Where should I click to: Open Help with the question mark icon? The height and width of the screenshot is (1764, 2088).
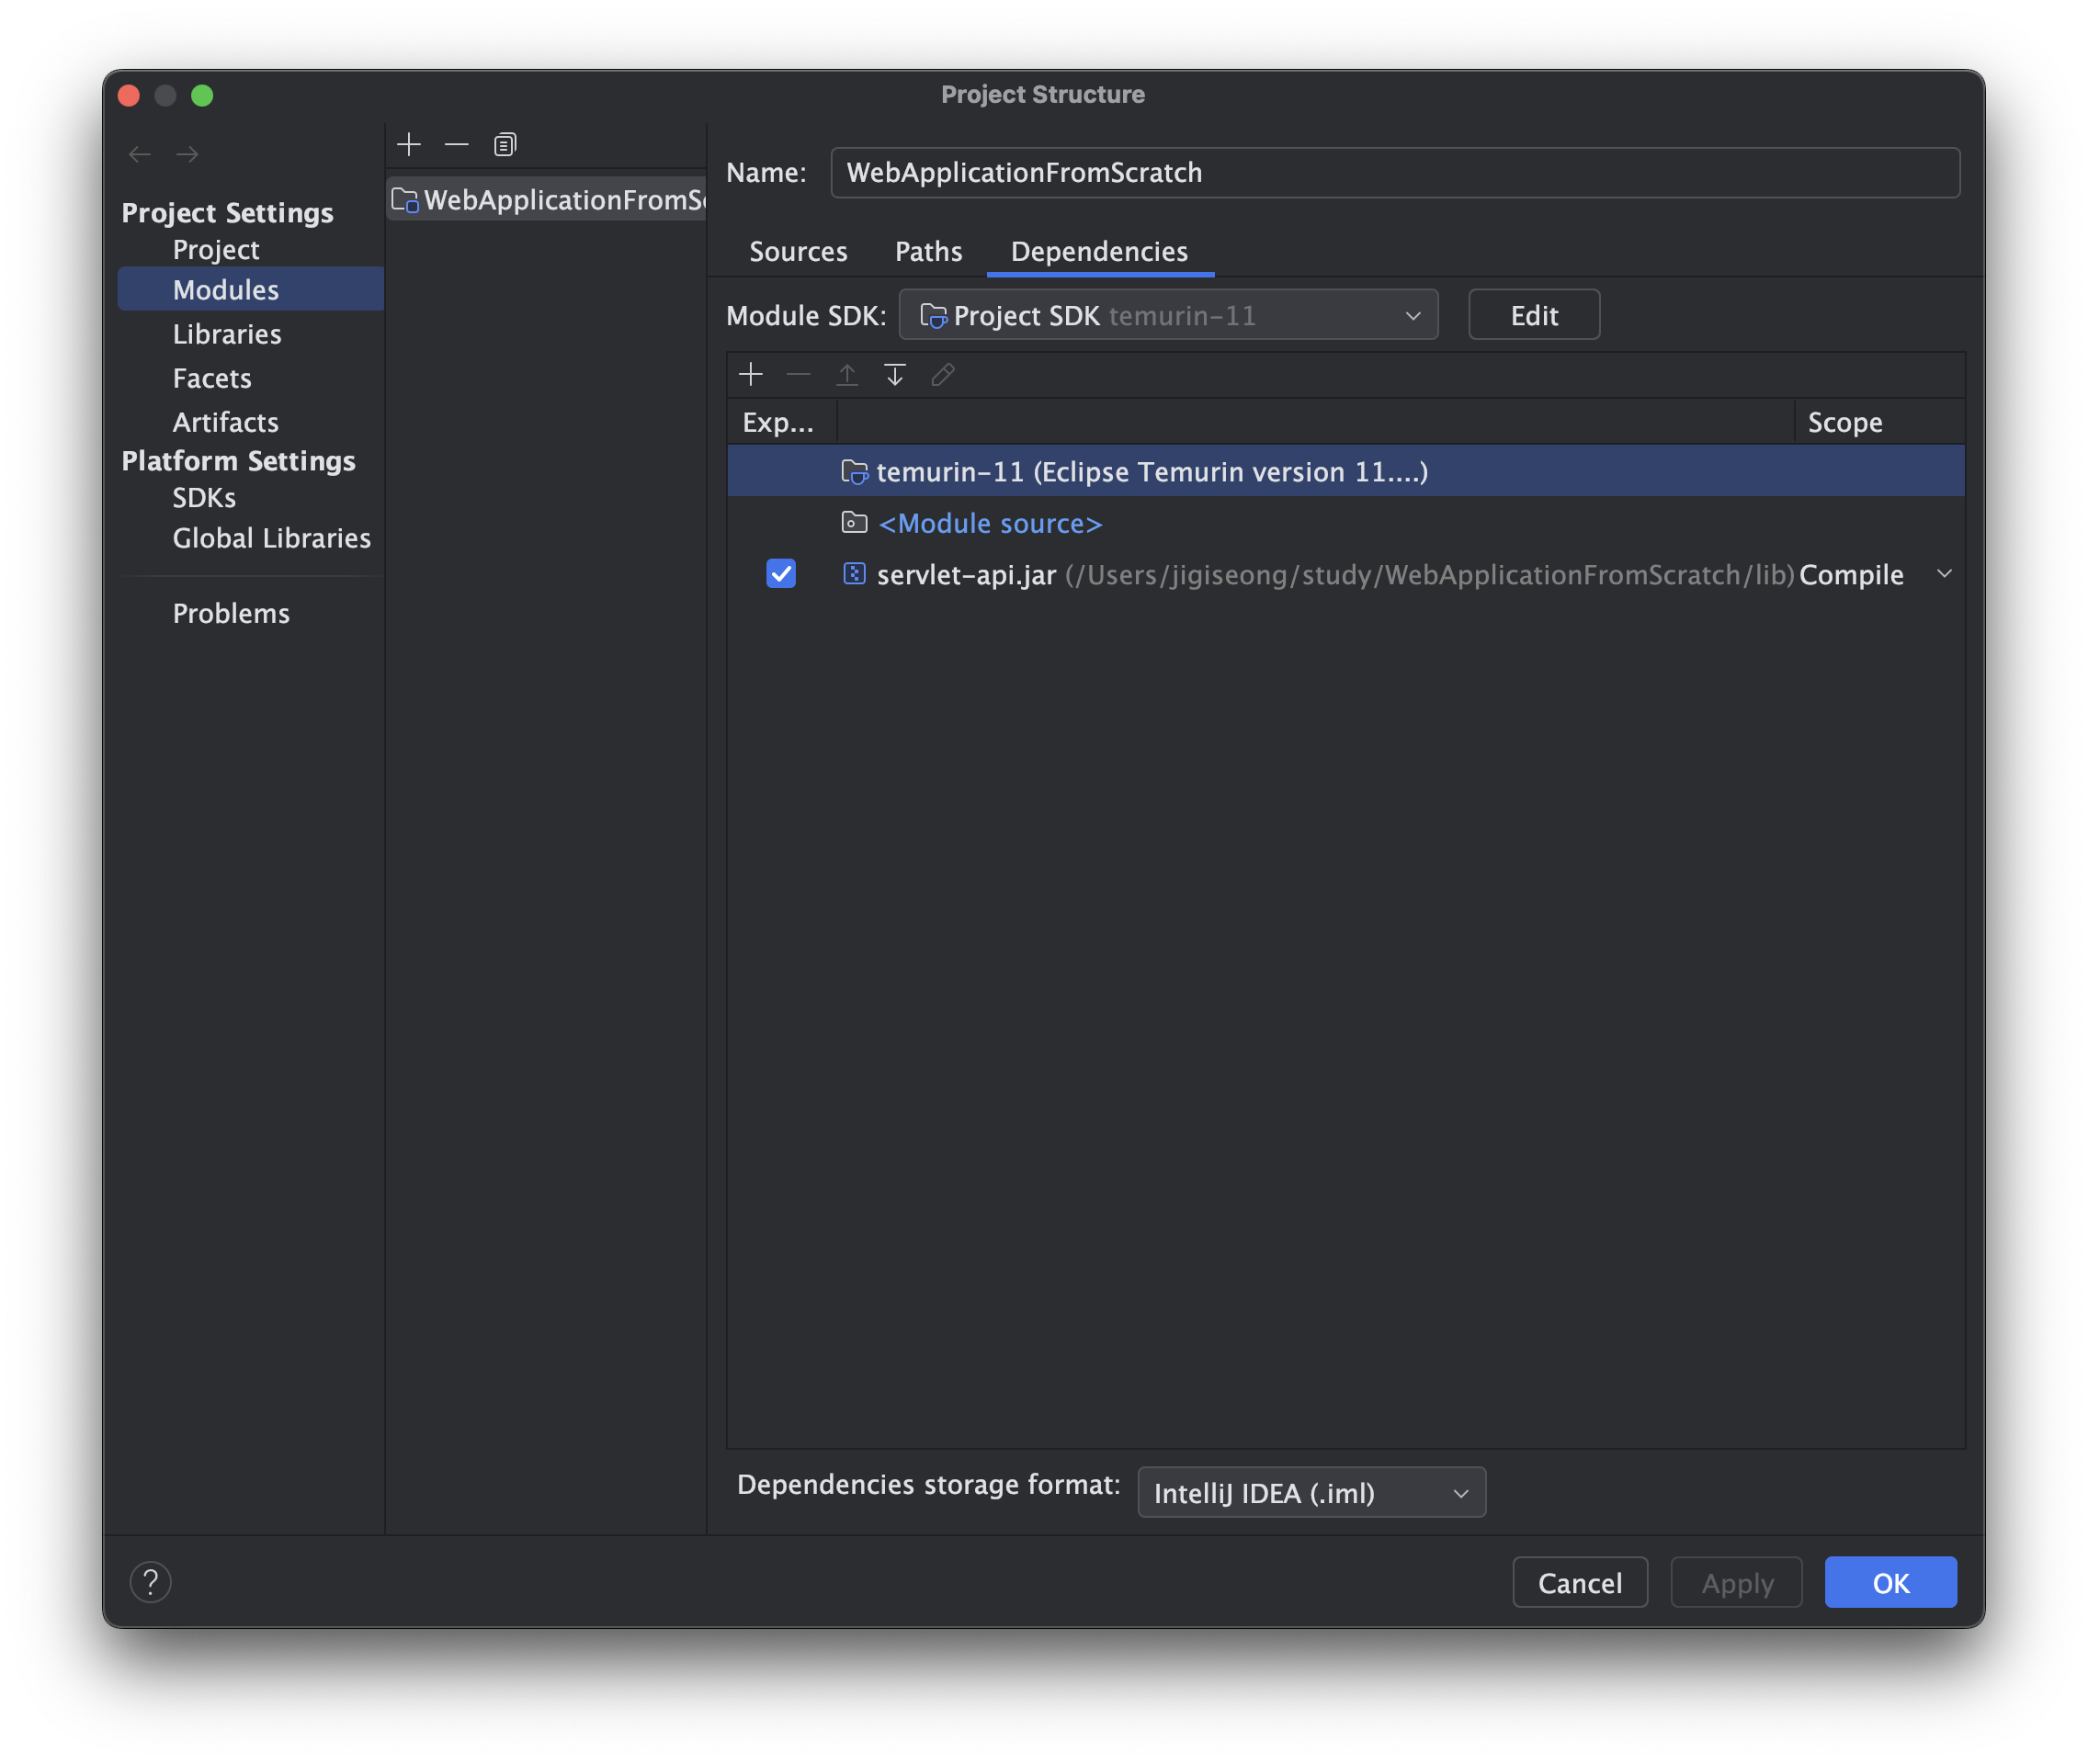tap(151, 1582)
